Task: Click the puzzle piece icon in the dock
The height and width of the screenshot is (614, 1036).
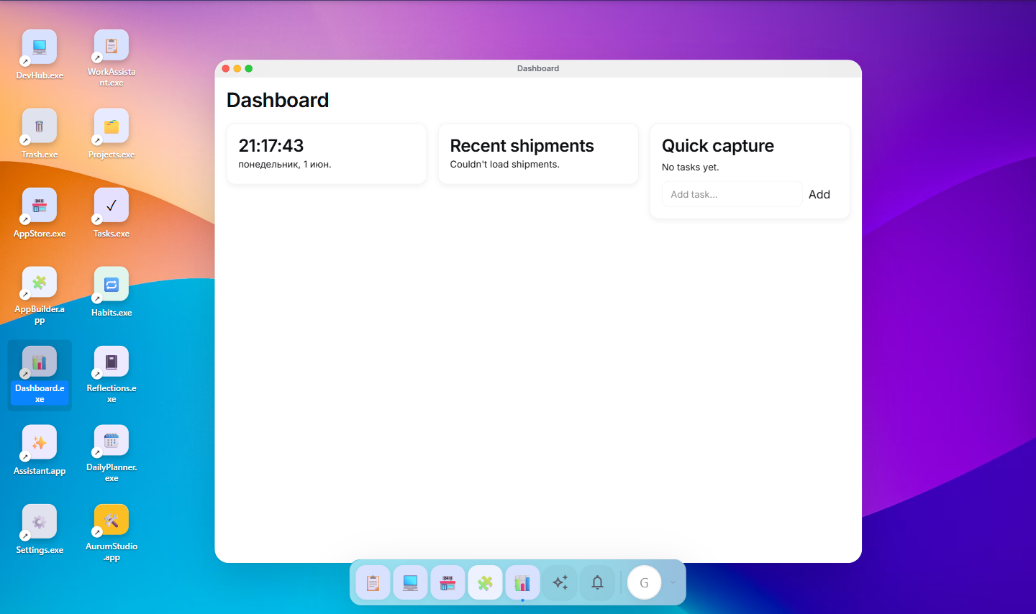Action: click(485, 582)
